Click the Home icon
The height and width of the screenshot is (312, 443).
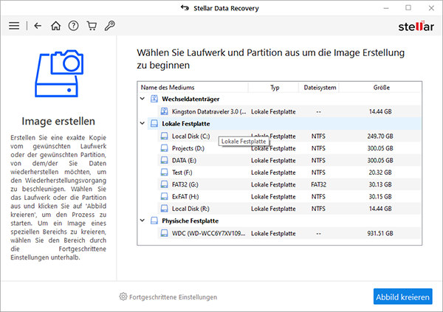click(55, 26)
